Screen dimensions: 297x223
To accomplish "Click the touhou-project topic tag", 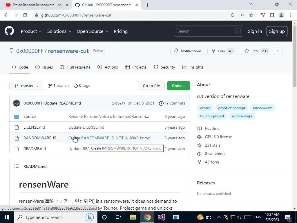I will coord(212,116).
